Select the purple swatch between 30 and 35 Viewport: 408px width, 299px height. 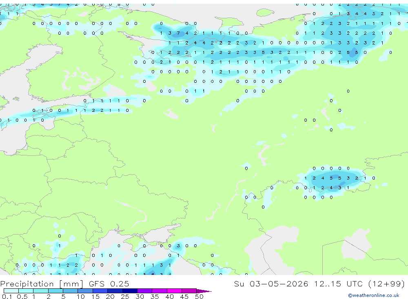click(x=145, y=291)
